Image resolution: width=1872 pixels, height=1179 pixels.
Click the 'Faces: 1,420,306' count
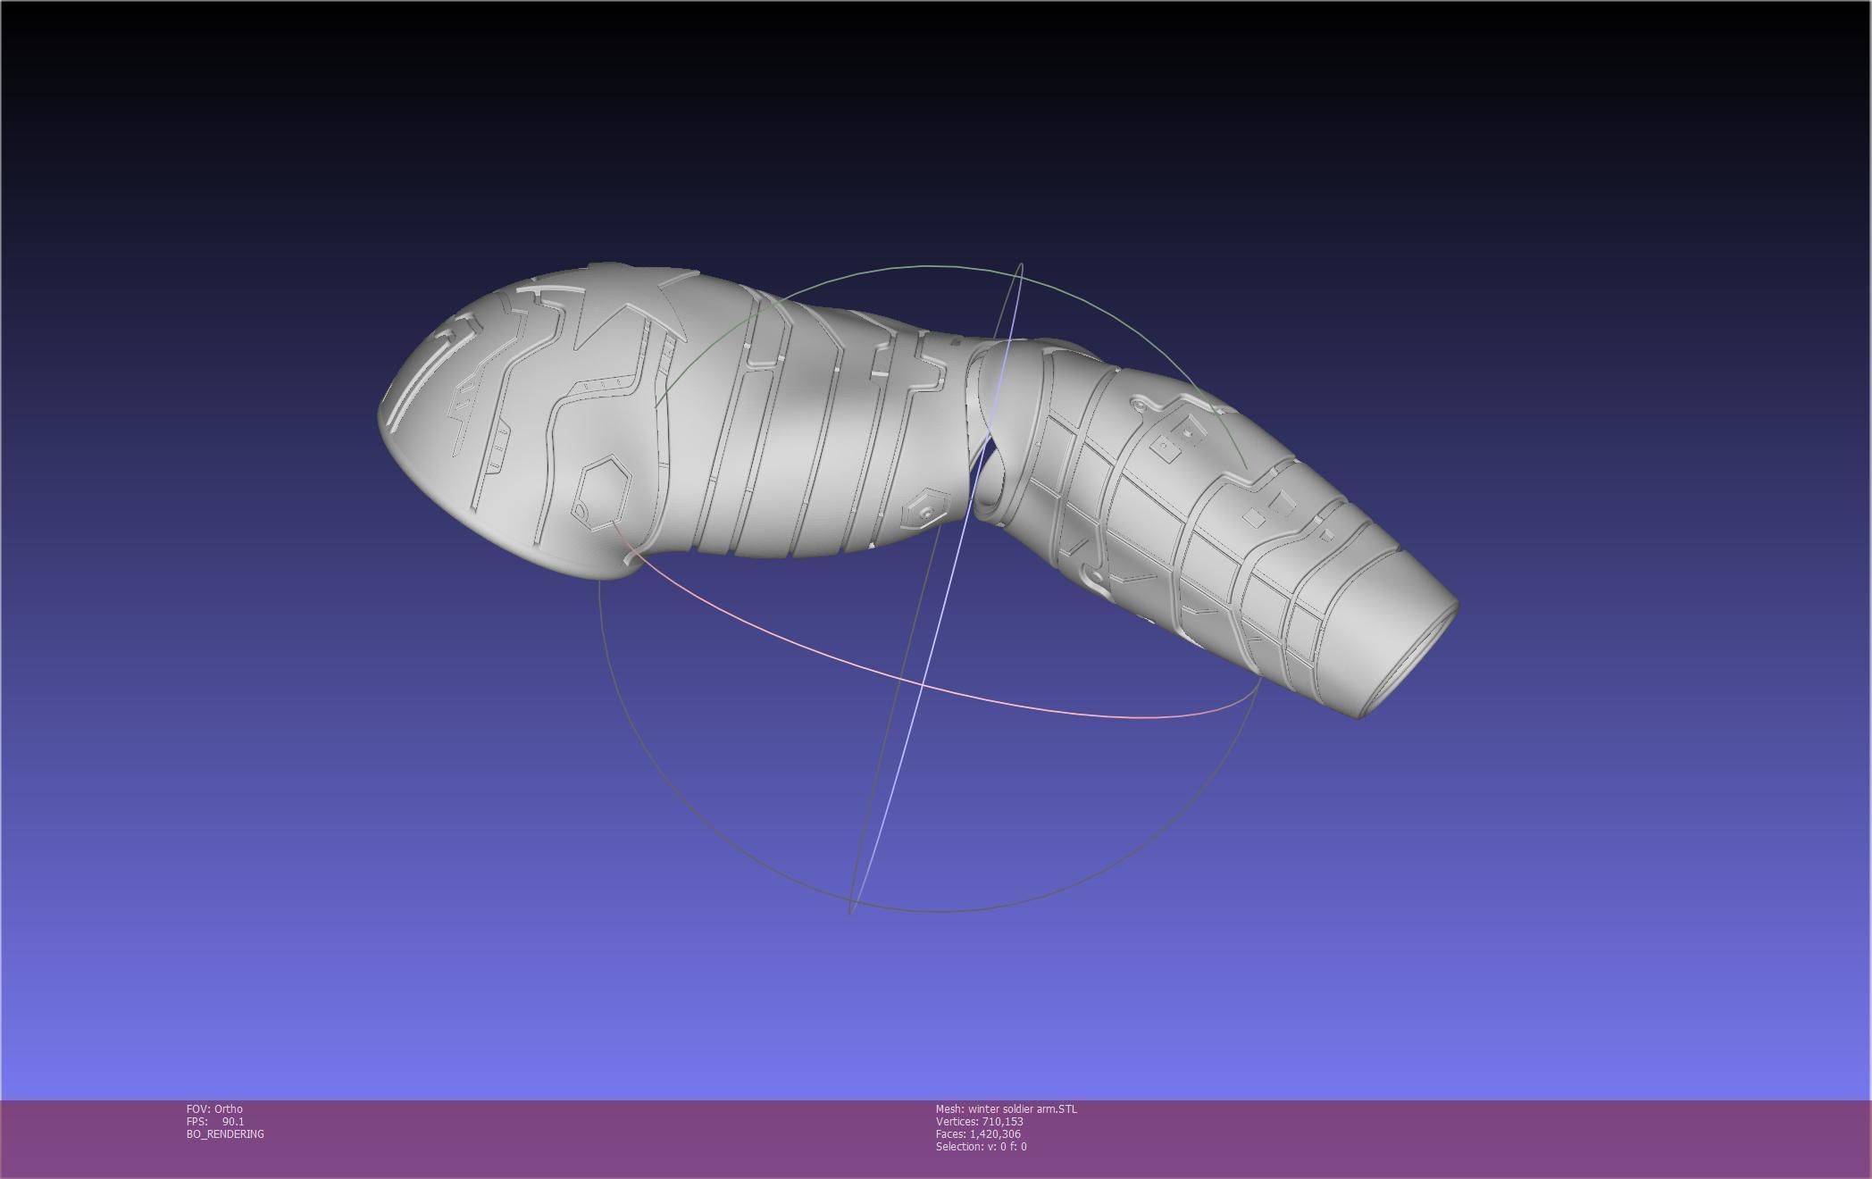(x=978, y=1133)
